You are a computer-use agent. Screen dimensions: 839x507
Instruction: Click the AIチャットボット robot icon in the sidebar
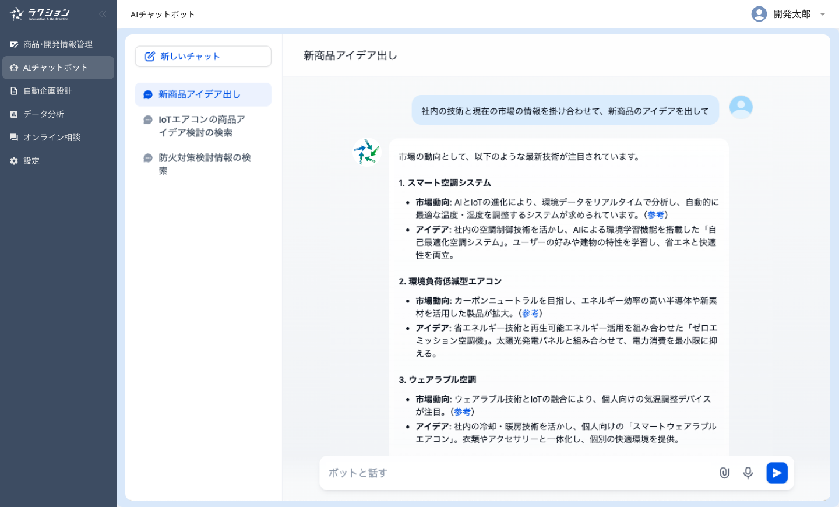coord(14,68)
